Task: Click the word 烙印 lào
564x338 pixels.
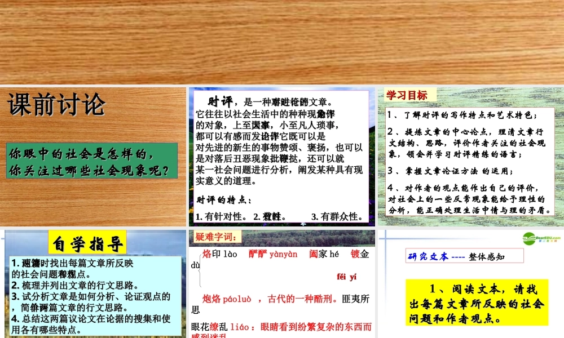Action: click(219, 254)
